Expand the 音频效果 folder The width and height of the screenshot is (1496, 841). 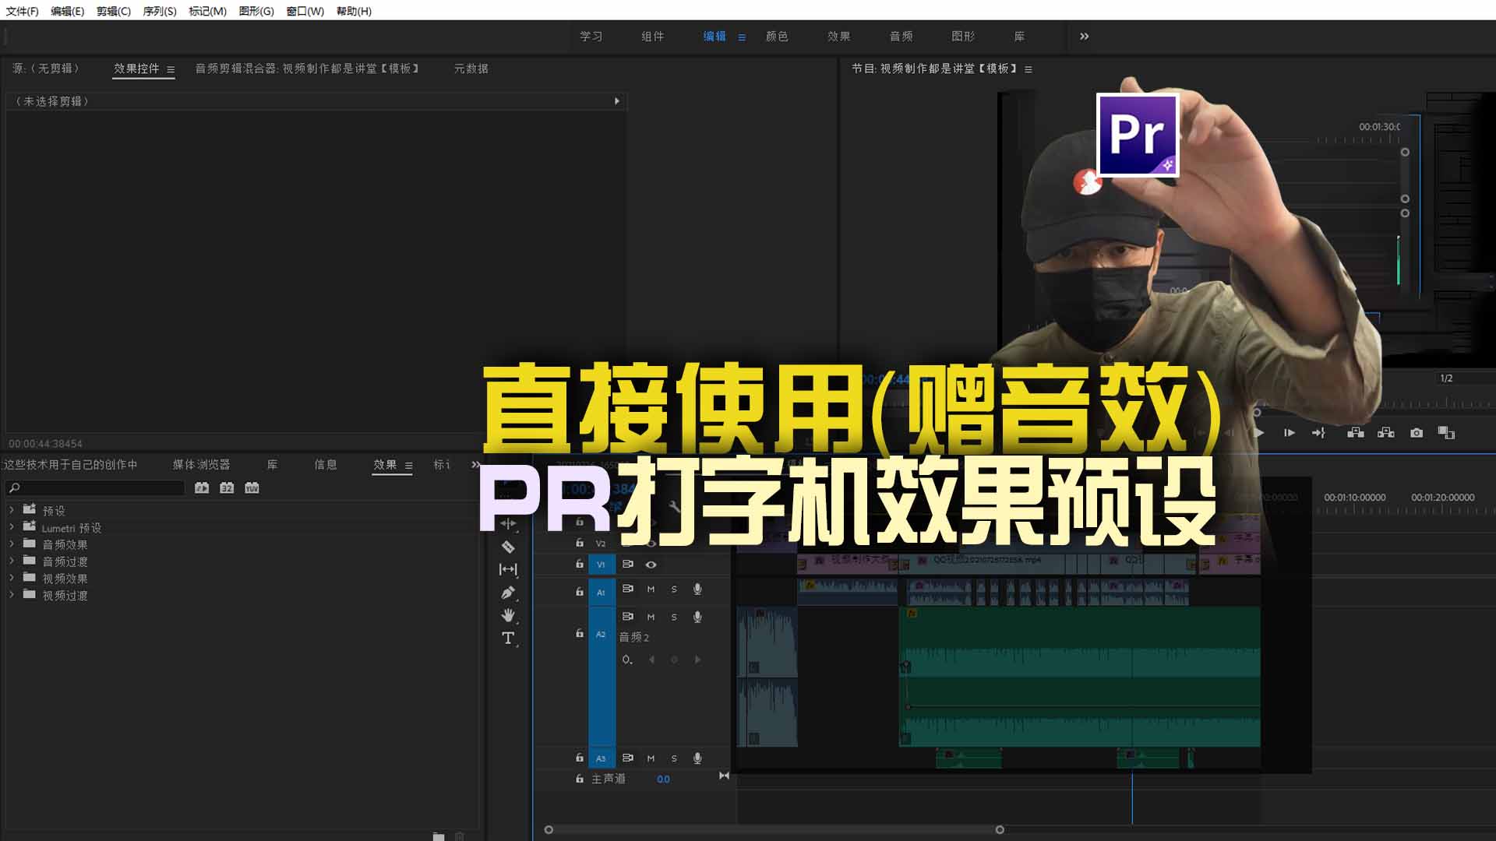(x=12, y=544)
